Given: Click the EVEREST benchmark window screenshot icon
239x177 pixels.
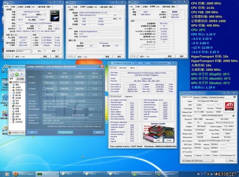Looking at the screenshot, I should (x=99, y=67).
